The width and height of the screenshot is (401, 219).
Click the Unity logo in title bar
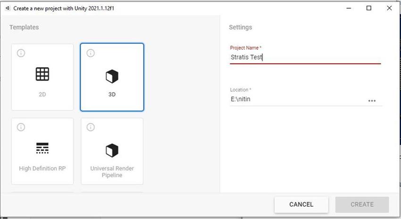[8, 8]
